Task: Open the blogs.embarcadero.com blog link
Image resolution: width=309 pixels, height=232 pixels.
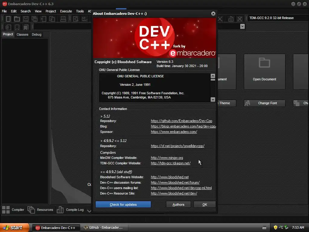Action: tap(183, 126)
